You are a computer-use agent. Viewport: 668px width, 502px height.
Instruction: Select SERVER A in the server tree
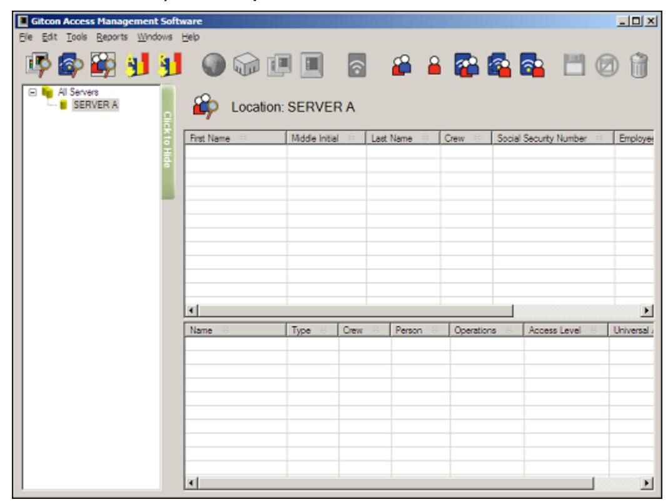[96, 105]
